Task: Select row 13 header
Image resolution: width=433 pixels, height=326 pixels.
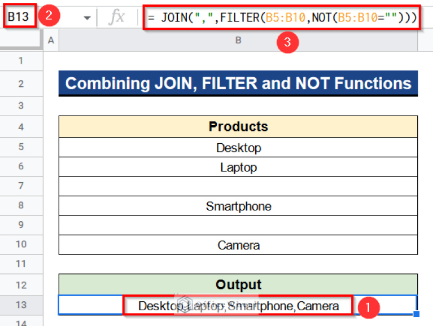Action: pos(21,305)
